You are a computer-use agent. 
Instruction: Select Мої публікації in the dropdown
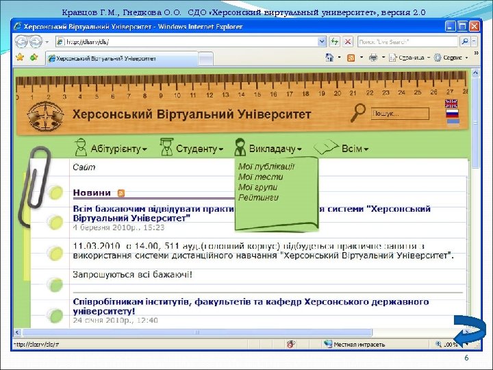tap(266, 166)
